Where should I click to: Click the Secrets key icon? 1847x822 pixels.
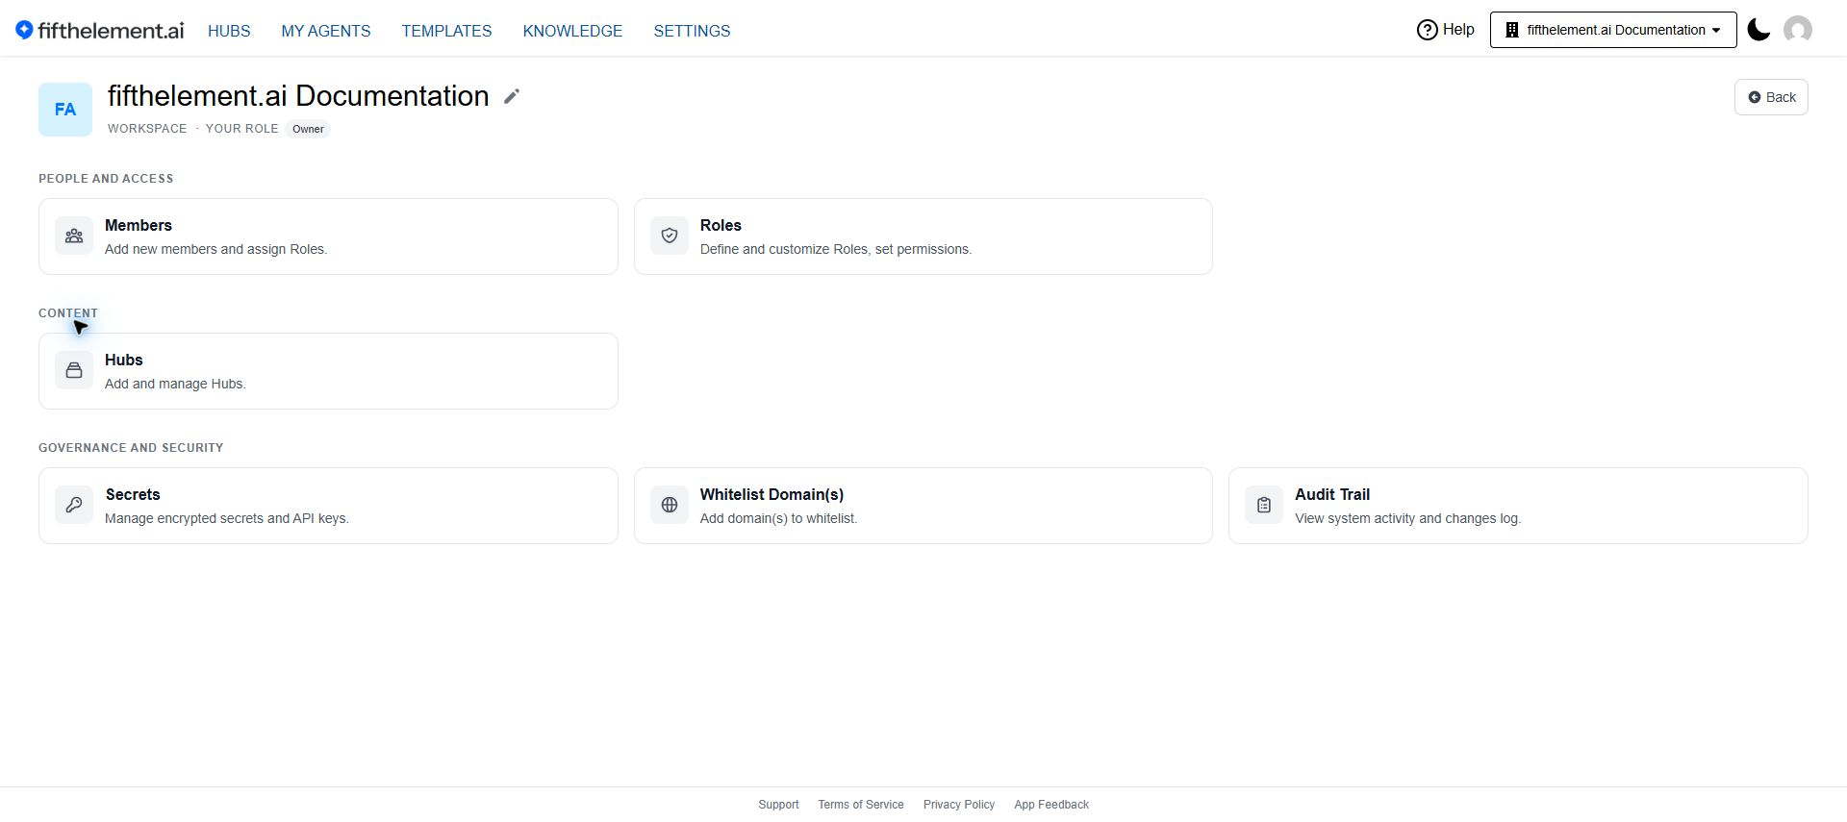(74, 505)
